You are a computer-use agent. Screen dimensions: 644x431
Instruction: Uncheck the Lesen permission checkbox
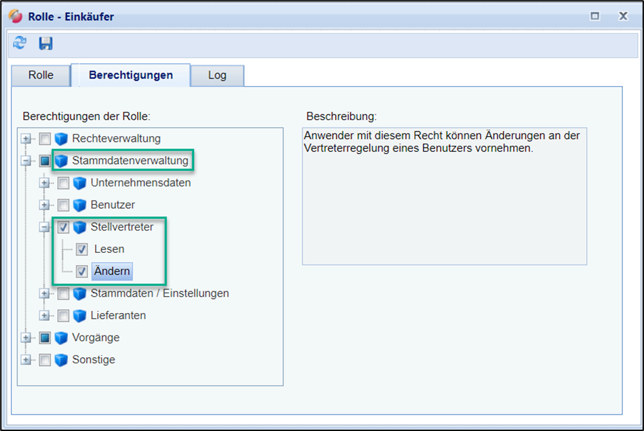pyautogui.click(x=82, y=249)
